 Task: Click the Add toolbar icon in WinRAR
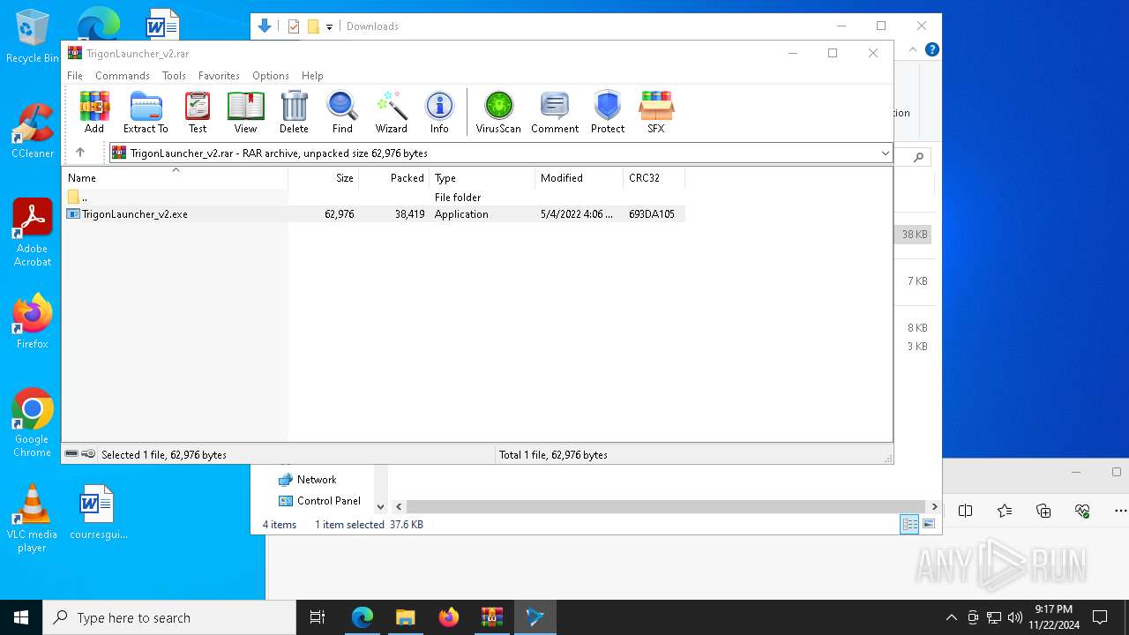[94, 112]
